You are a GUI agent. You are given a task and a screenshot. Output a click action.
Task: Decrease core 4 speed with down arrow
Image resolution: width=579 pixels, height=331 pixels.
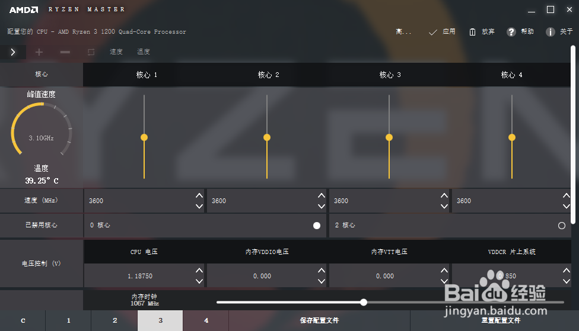pos(567,207)
